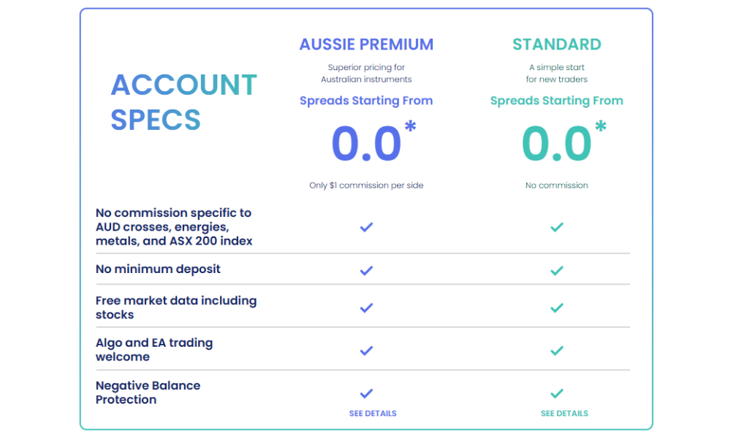Click Aussie Premium checkmark for Negative Balance Protection
Screen dimensions: 731x438
coord(366,393)
